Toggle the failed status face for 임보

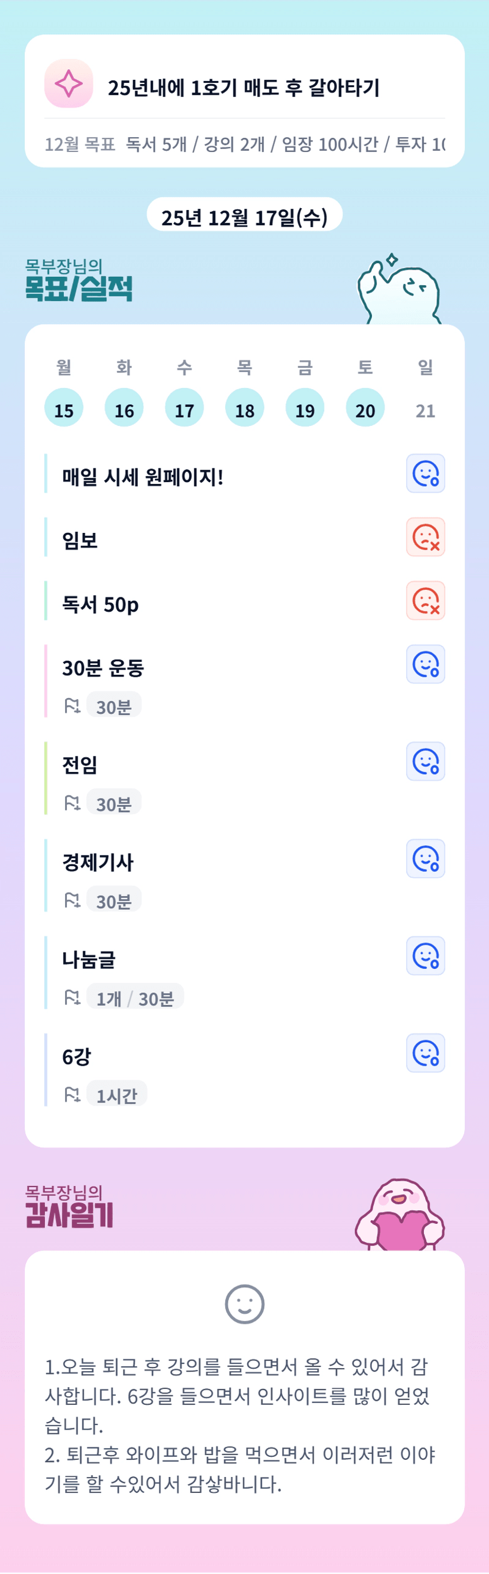click(x=425, y=537)
